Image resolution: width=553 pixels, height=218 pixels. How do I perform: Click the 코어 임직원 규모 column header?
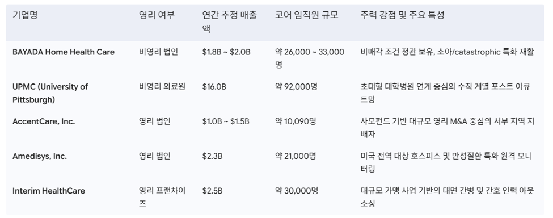point(306,15)
